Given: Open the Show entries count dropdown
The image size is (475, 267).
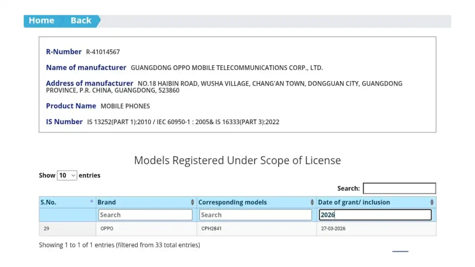Looking at the screenshot, I should coord(67,176).
